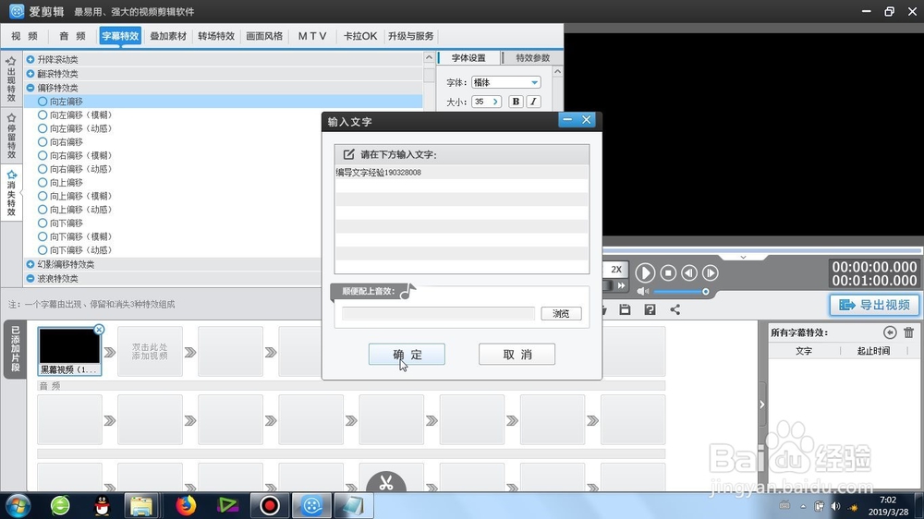Show hidden system tray icons

pos(803,507)
